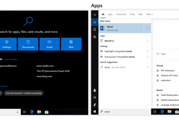Click the devices icon below notebook in sidebar
This screenshot has height=120, width=179.
pyautogui.click(x=95, y=37)
